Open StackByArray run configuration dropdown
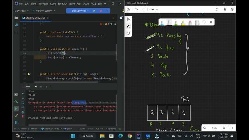This screenshot has width=249, height=140. coord(80,11)
